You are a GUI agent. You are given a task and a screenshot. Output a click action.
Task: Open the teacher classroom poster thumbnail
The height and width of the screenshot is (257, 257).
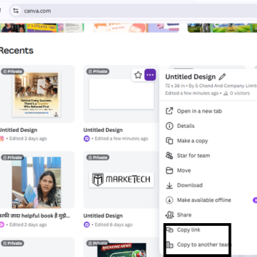coord(37,95)
